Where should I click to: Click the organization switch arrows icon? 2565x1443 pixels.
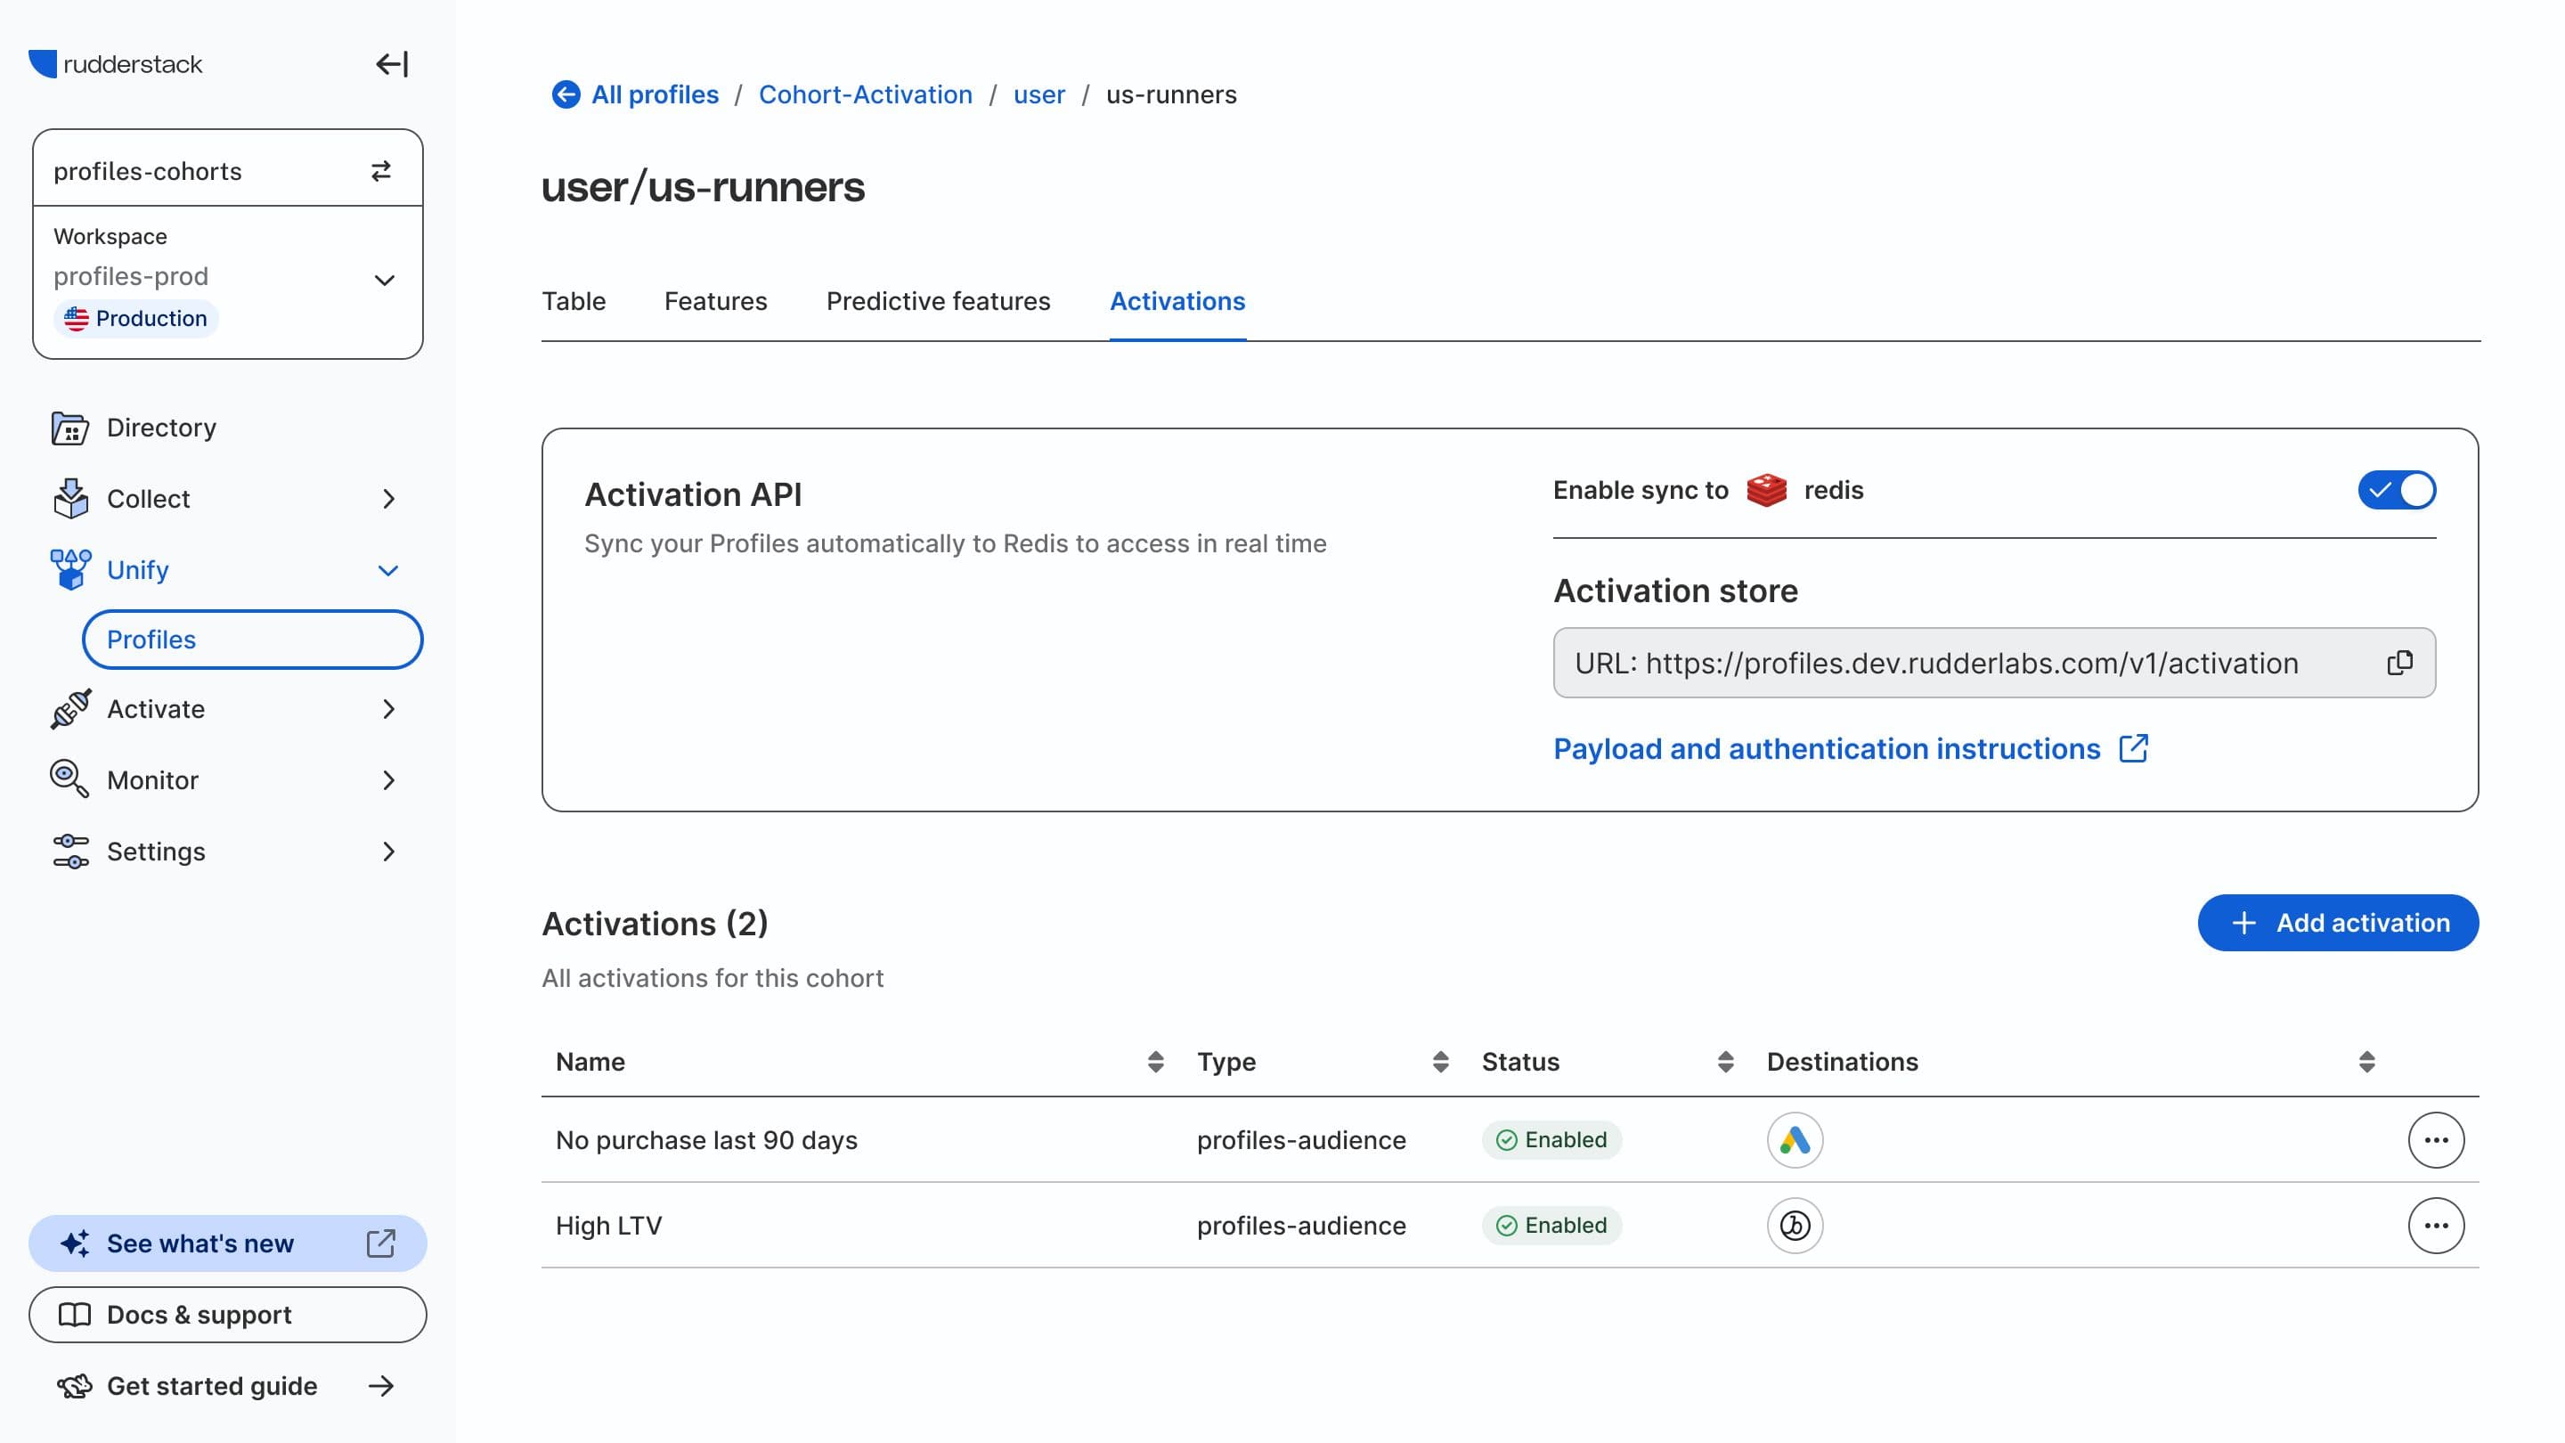point(380,171)
